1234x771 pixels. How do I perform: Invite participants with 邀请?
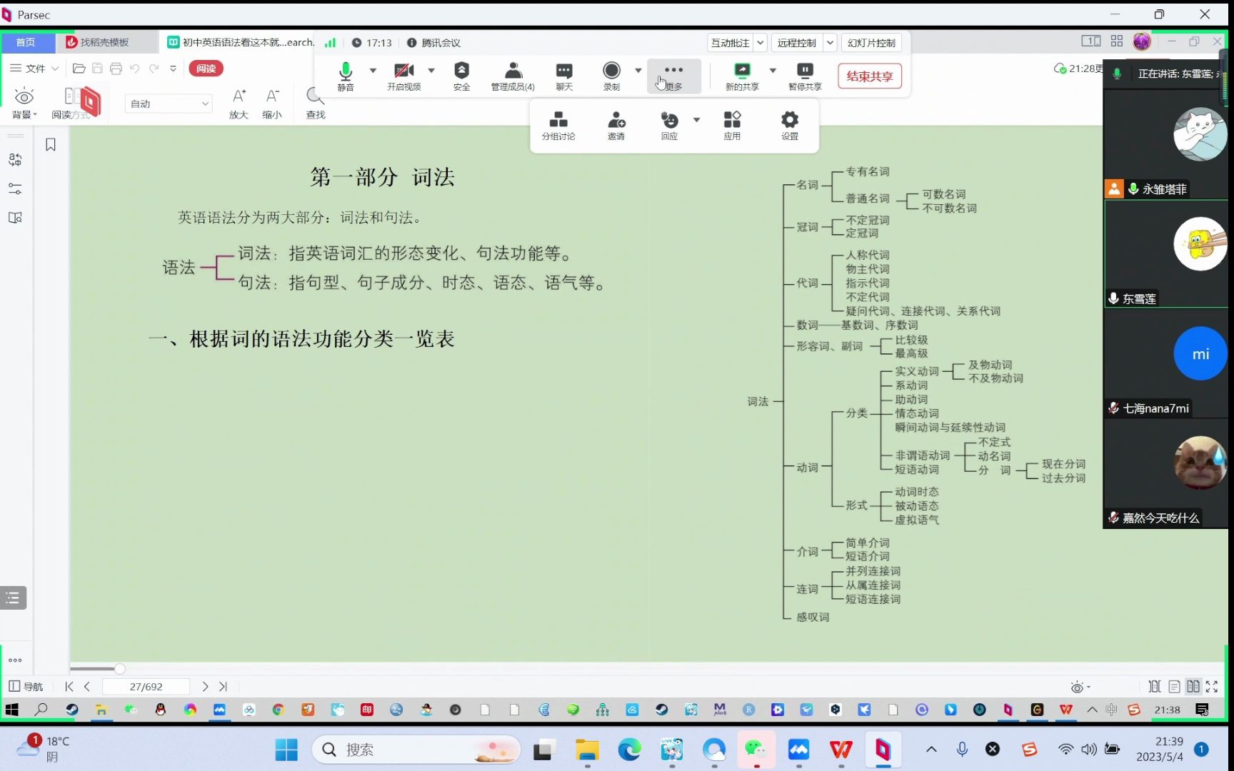coord(616,125)
